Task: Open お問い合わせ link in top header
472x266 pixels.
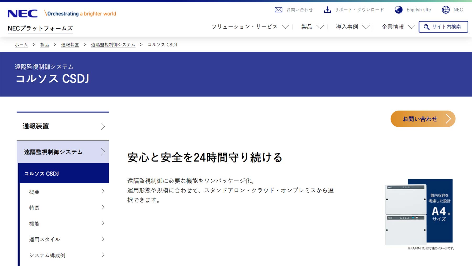Action: click(x=299, y=10)
